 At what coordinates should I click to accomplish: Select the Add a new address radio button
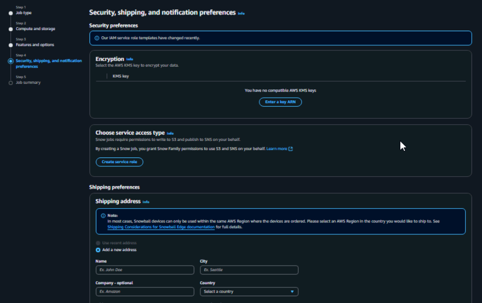coord(98,250)
